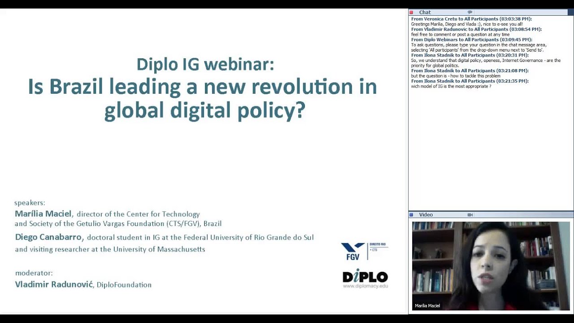Click Vladimir Radunovic's message header at 03:08:54 PM
Image resolution: width=574 pixels, height=323 pixels.
476,30
